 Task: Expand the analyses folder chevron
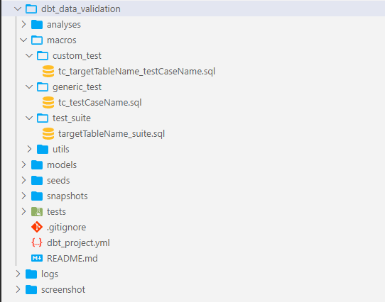[23, 25]
